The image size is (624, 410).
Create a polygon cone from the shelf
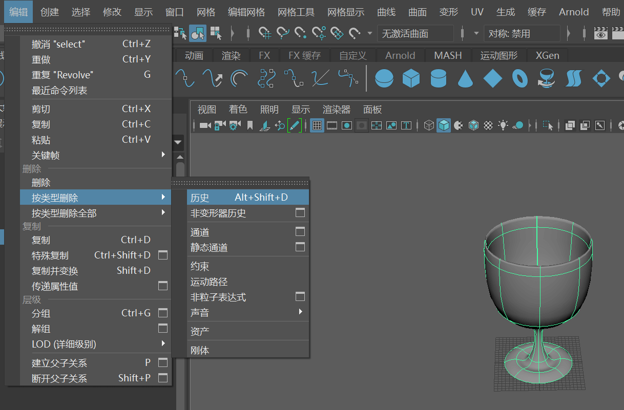(x=465, y=78)
